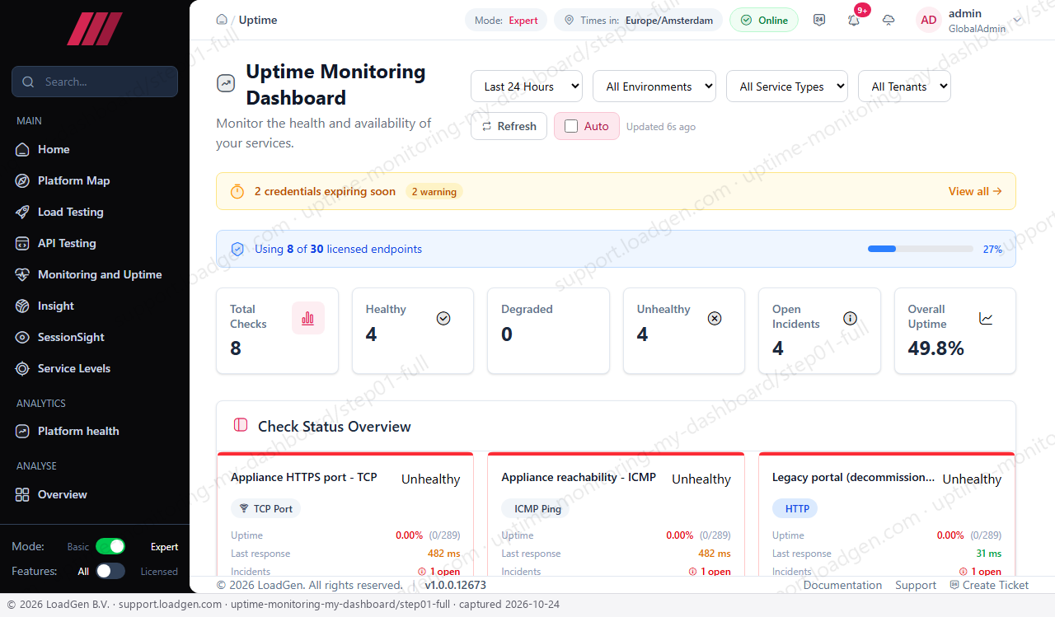This screenshot has width=1055, height=617.
Task: Toggle the Basic/Expert mode switch
Action: [x=110, y=546]
